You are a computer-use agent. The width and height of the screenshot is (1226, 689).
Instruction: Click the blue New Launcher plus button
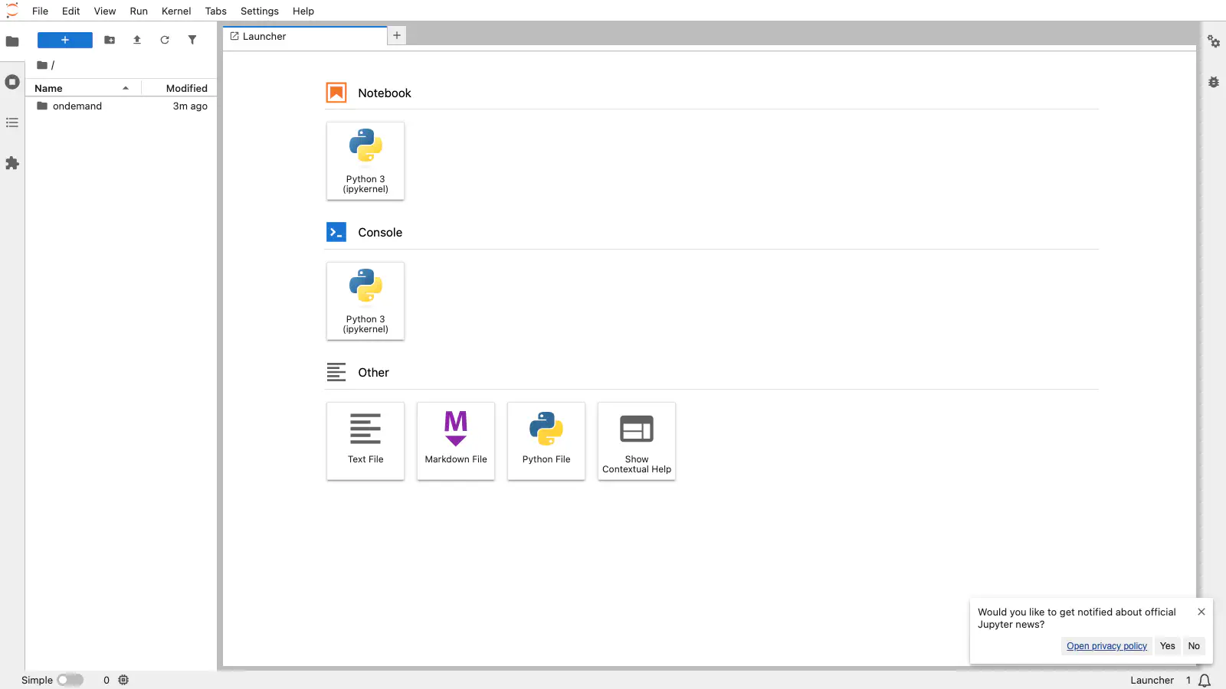click(x=65, y=40)
